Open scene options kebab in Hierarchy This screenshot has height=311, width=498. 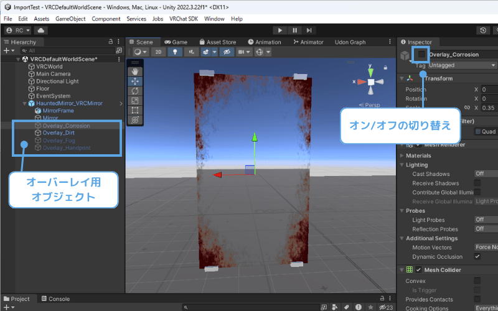pyautogui.click(x=119, y=59)
